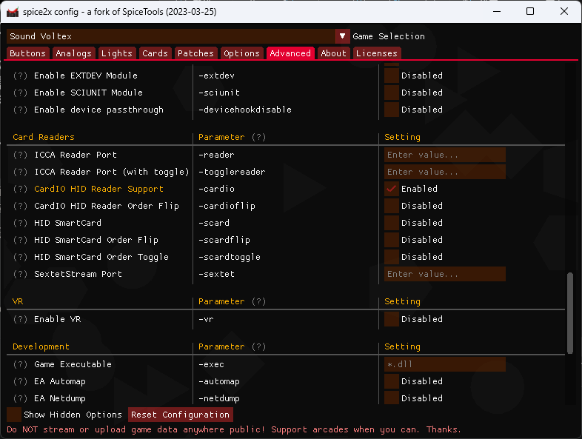Switch to the Patches tab
This screenshot has height=439, width=582.
[x=195, y=53]
